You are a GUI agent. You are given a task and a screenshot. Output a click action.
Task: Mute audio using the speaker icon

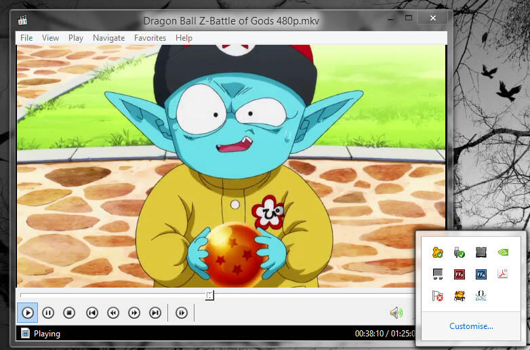(396, 313)
